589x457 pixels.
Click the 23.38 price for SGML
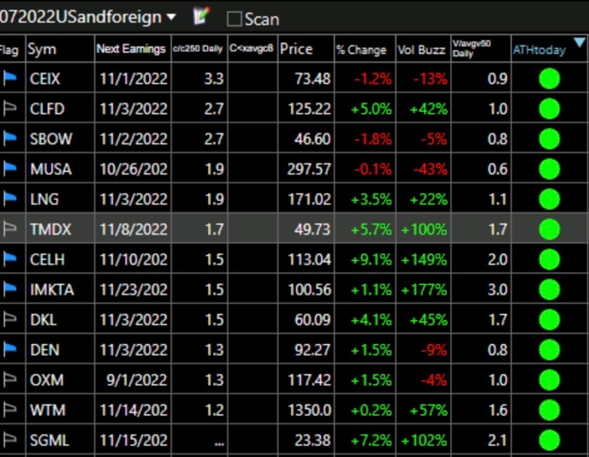313,440
